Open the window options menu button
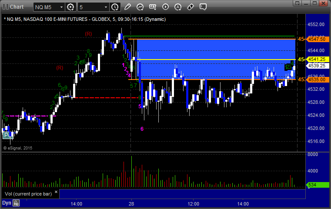This screenshot has height=209, width=331. (x=298, y=3)
